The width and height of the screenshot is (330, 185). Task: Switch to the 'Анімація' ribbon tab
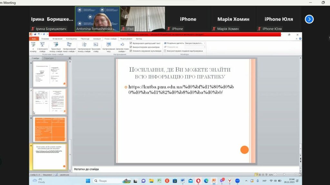[x=97, y=39]
